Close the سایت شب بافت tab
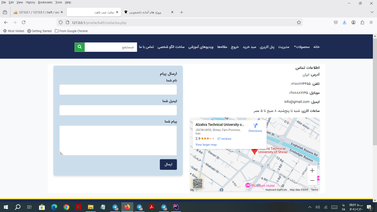This screenshot has width=377, height=212. 117,12
